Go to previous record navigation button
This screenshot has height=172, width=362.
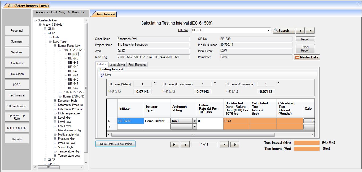pos(185,145)
